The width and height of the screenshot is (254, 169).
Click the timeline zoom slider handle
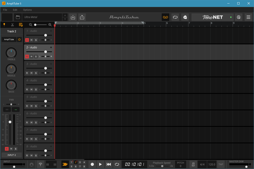35,25
